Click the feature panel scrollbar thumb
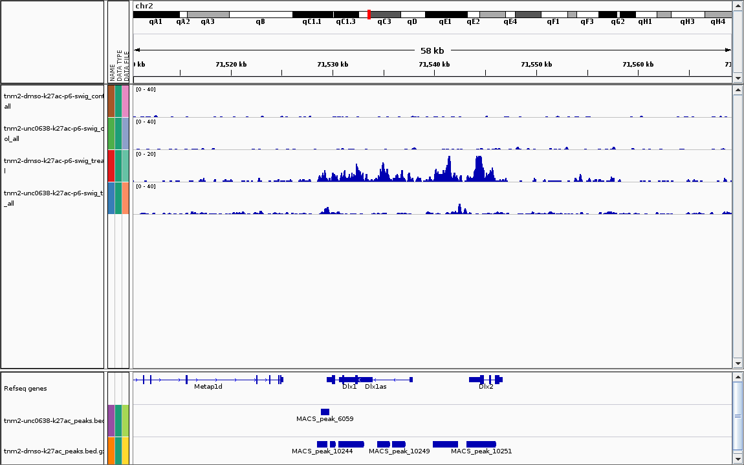 738,414
